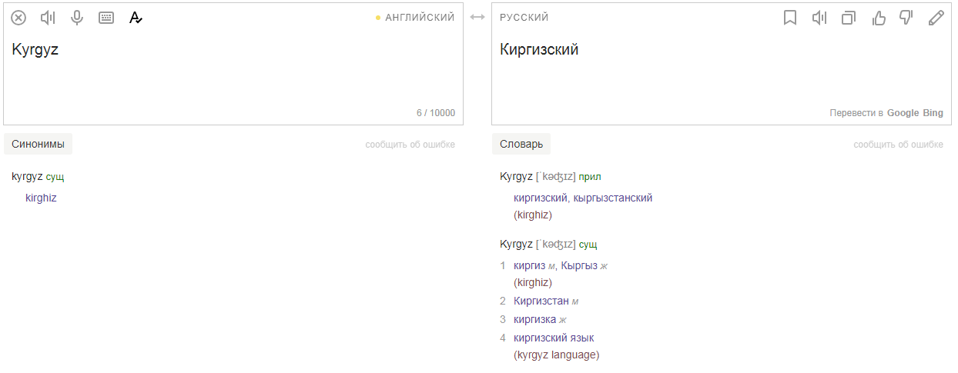Open the target language selector Русский
This screenshot has width=958, height=373.
pyautogui.click(x=524, y=18)
